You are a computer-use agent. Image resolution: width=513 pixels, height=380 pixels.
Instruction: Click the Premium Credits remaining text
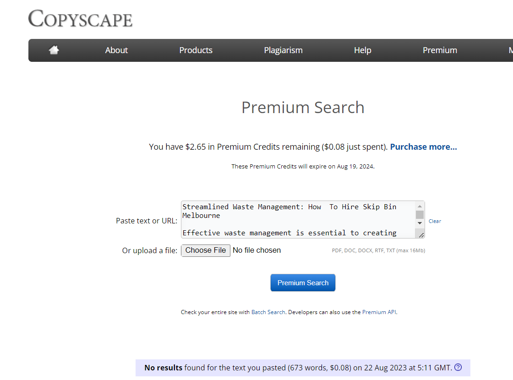point(268,147)
